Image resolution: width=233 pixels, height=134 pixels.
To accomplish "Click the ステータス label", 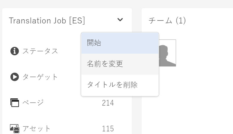I will tap(40, 51).
